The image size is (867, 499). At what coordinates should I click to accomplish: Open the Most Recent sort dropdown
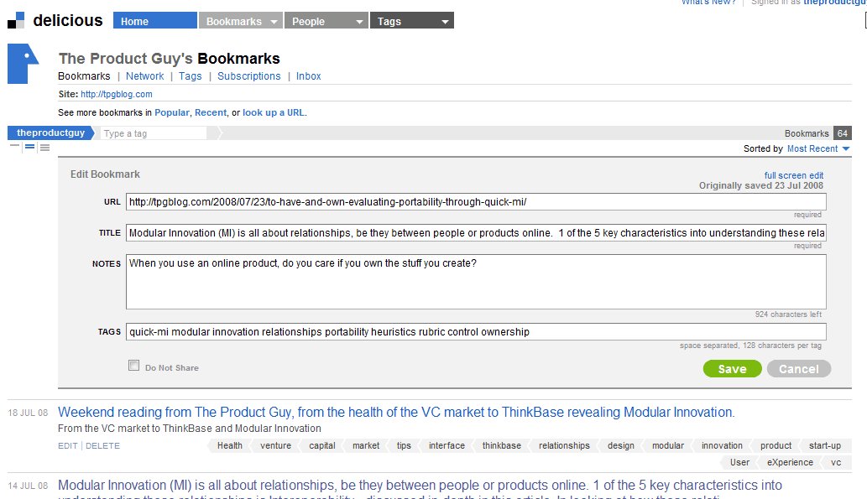coord(818,148)
